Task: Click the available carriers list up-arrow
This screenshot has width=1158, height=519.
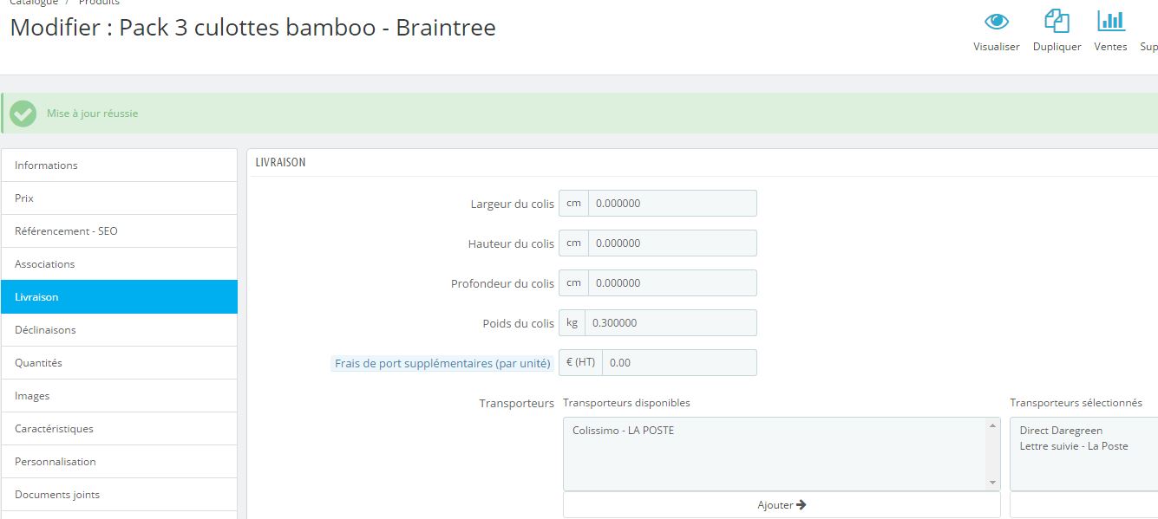Action: coord(992,425)
